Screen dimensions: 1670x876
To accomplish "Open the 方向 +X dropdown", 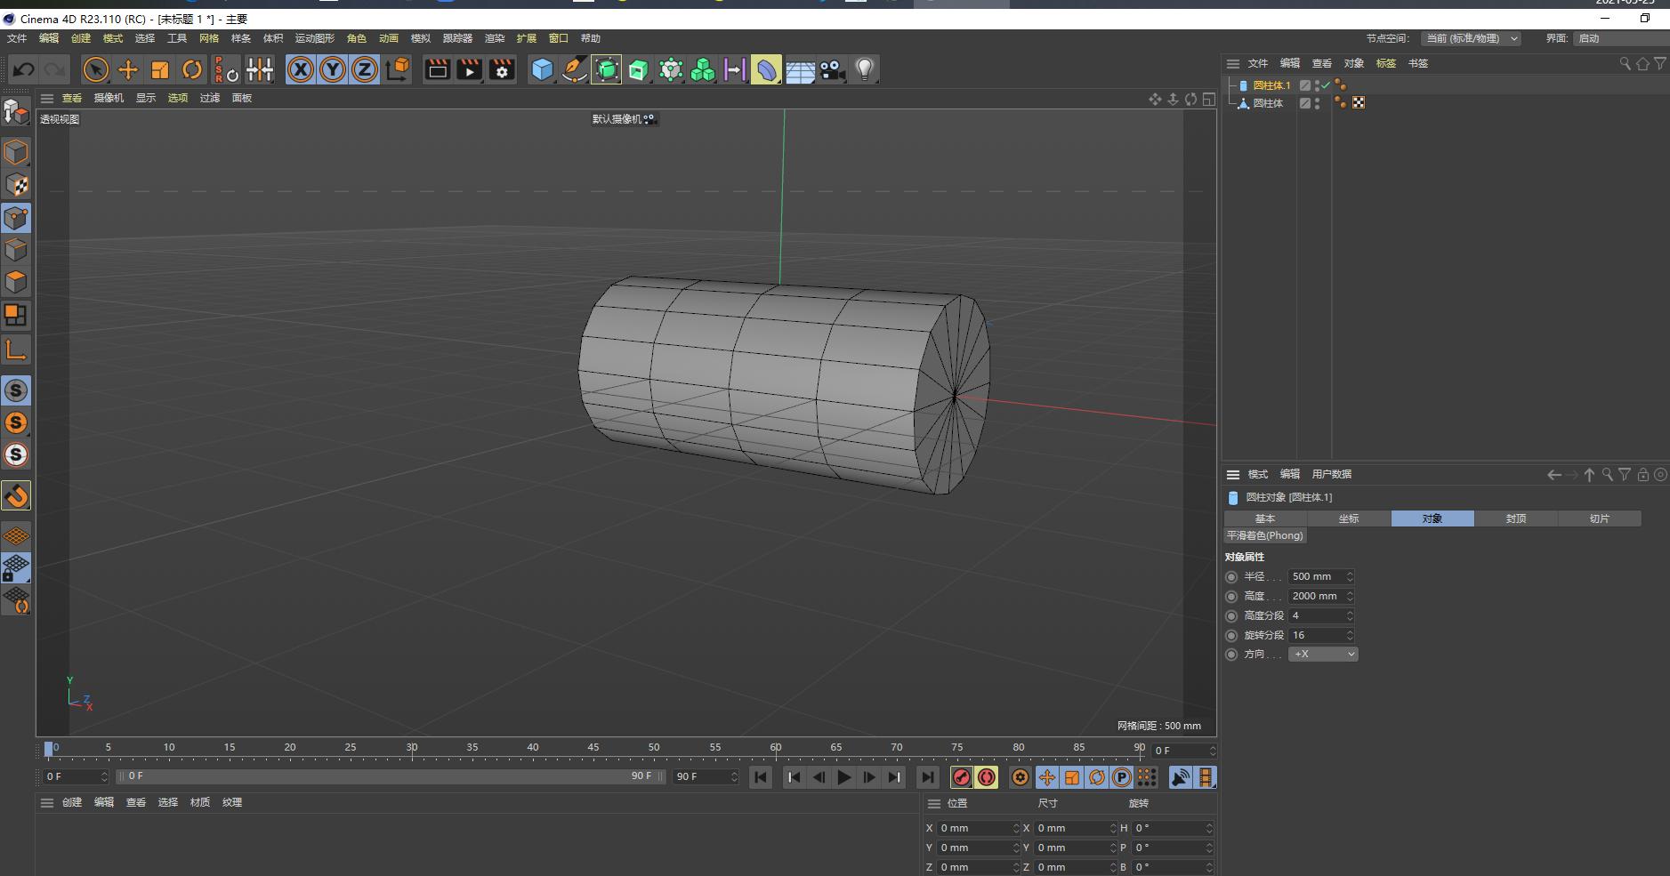I will 1323,655.
